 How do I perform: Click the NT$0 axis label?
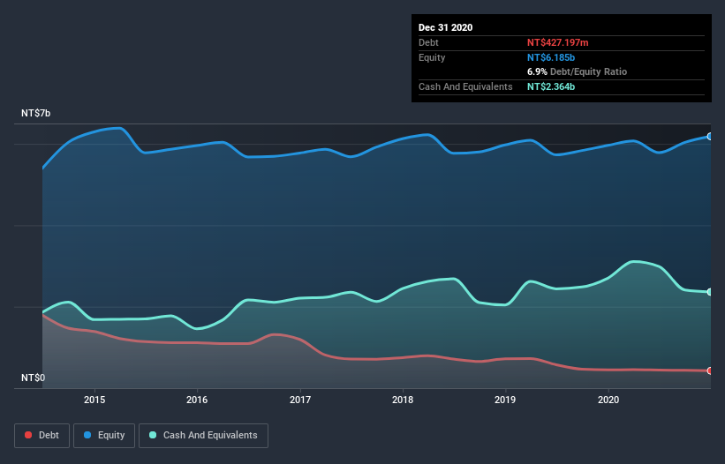pyautogui.click(x=34, y=378)
